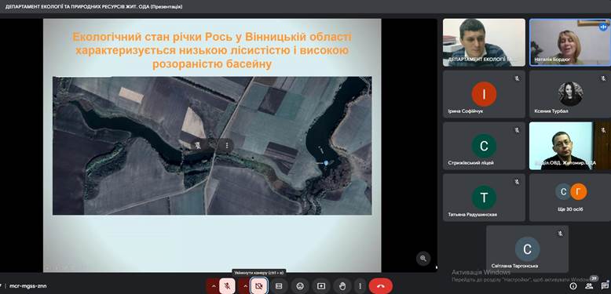Open three-dot options over the presentation
The image size is (611, 294).
pos(227,146)
